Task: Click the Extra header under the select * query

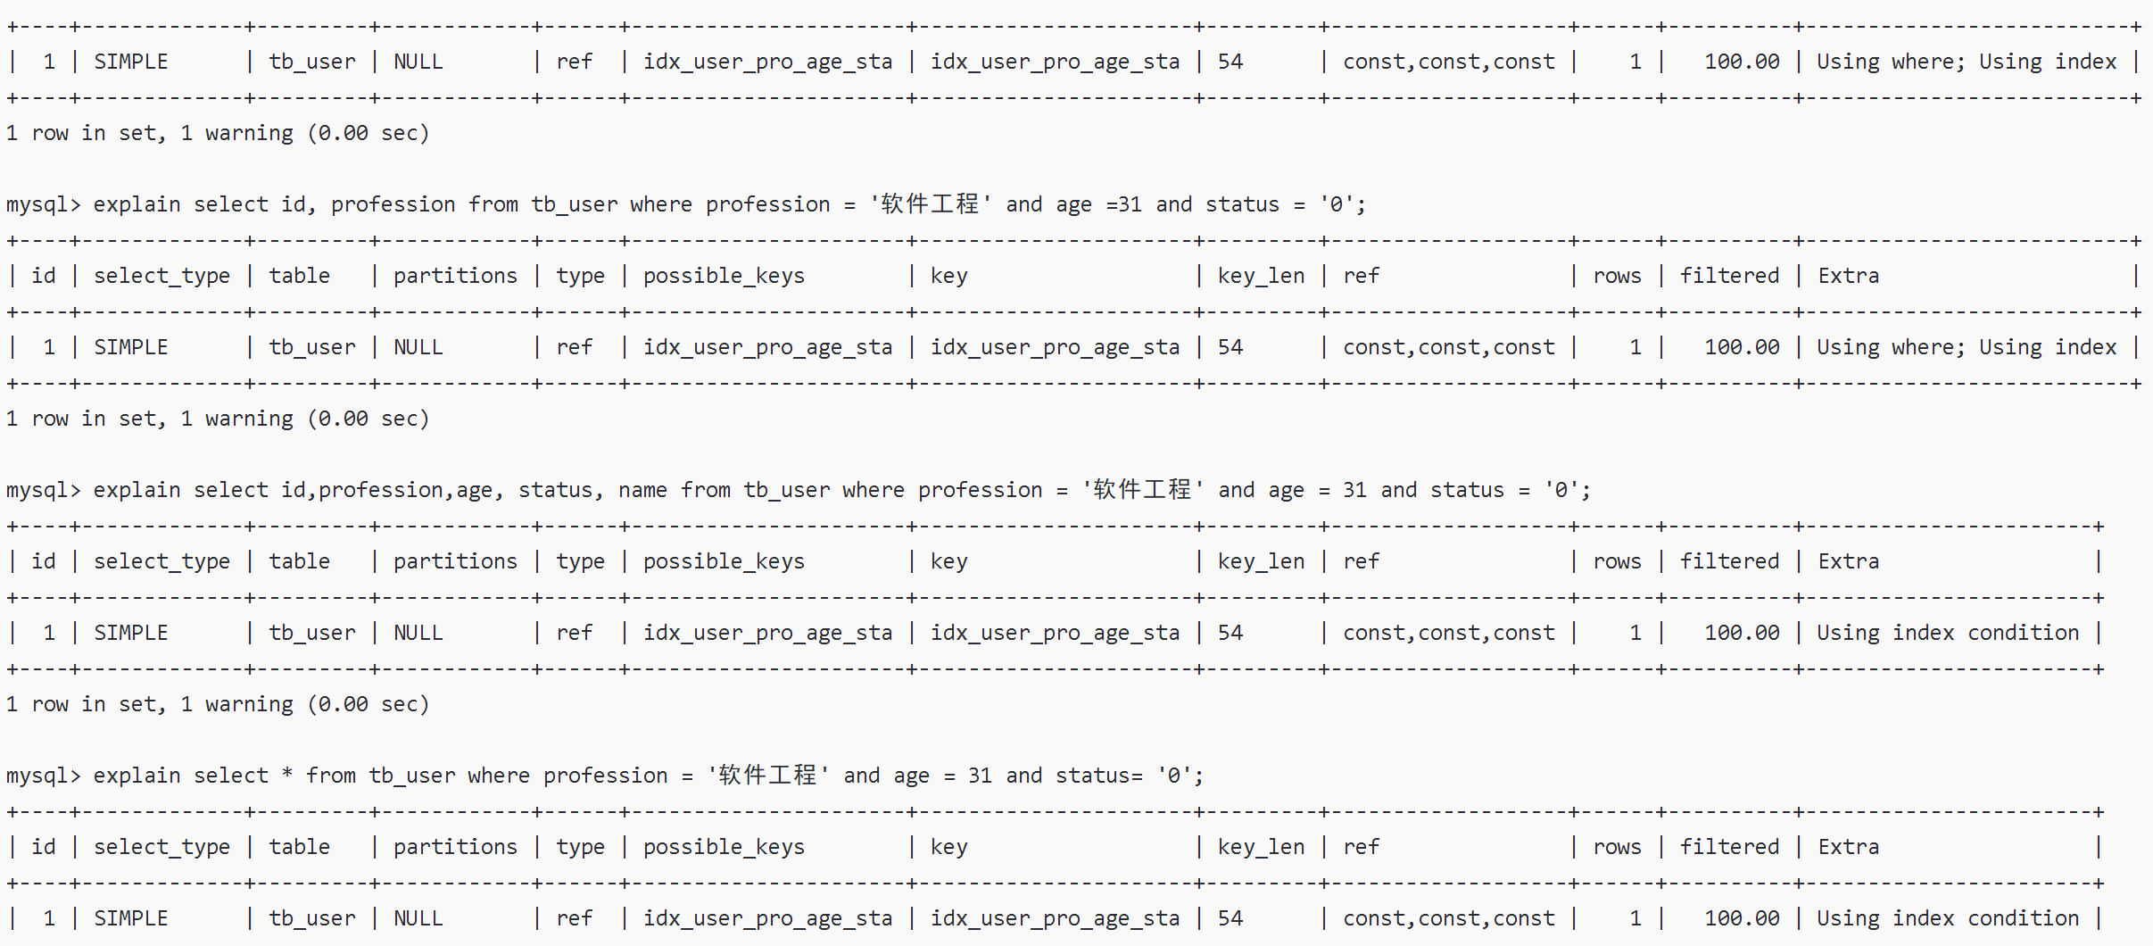Action: (x=1848, y=847)
